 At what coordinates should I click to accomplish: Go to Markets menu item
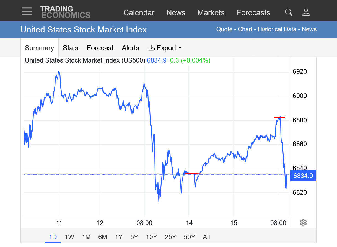(211, 13)
